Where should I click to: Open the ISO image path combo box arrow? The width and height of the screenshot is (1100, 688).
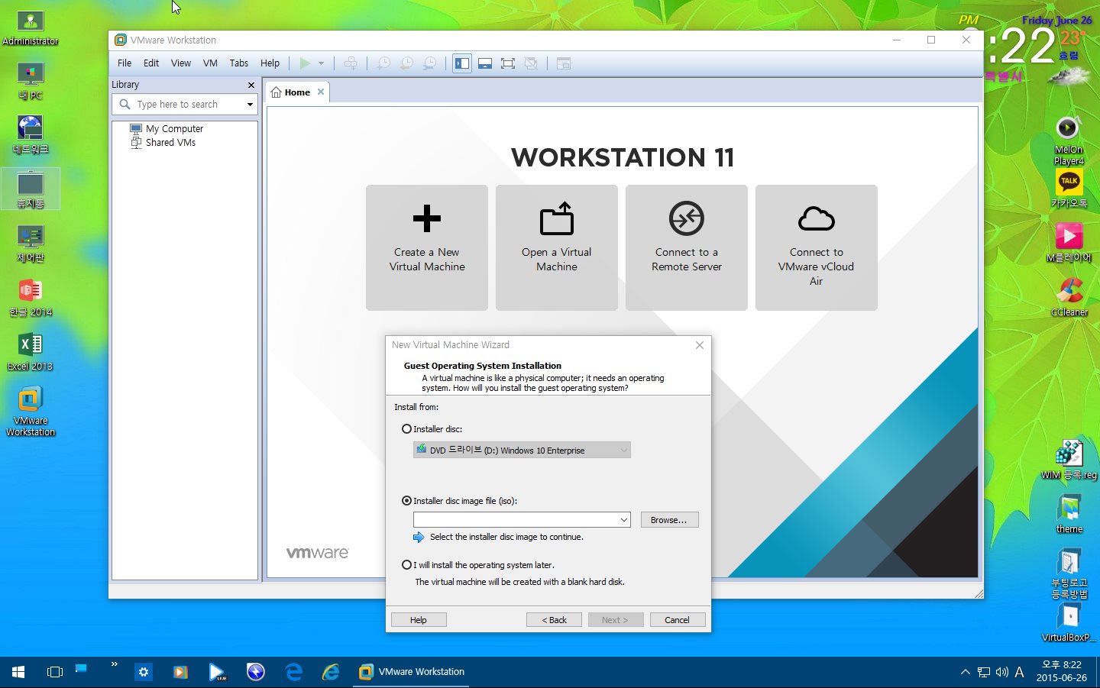coord(623,520)
